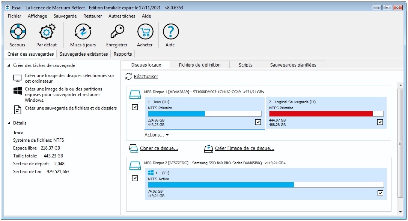This screenshot has width=408, height=221.
Task: Click the Cloner ce disque icon
Action: click(134, 148)
